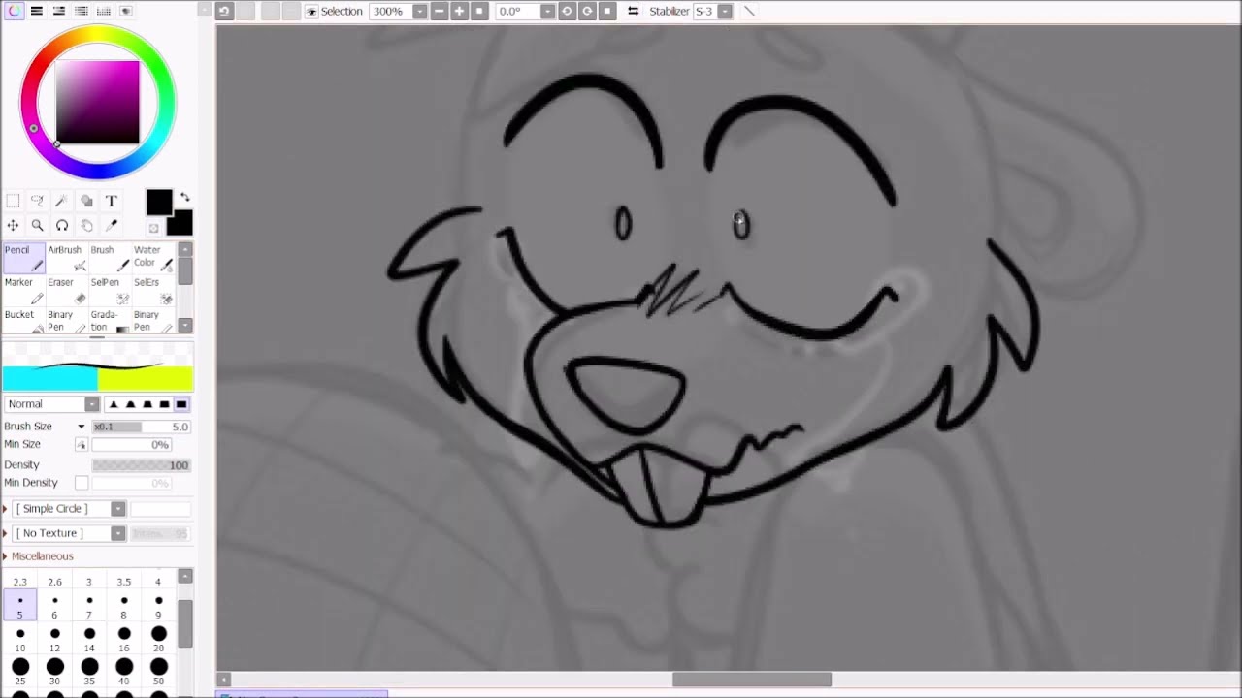Reset canvas rotation square button
Screen dimensions: 1242x698
tap(607, 11)
